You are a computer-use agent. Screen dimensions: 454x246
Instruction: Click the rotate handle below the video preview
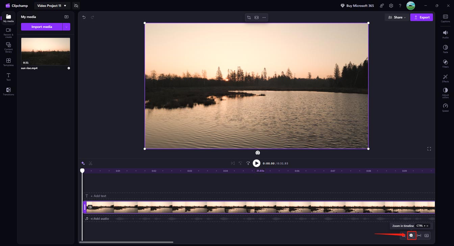pyautogui.click(x=257, y=153)
